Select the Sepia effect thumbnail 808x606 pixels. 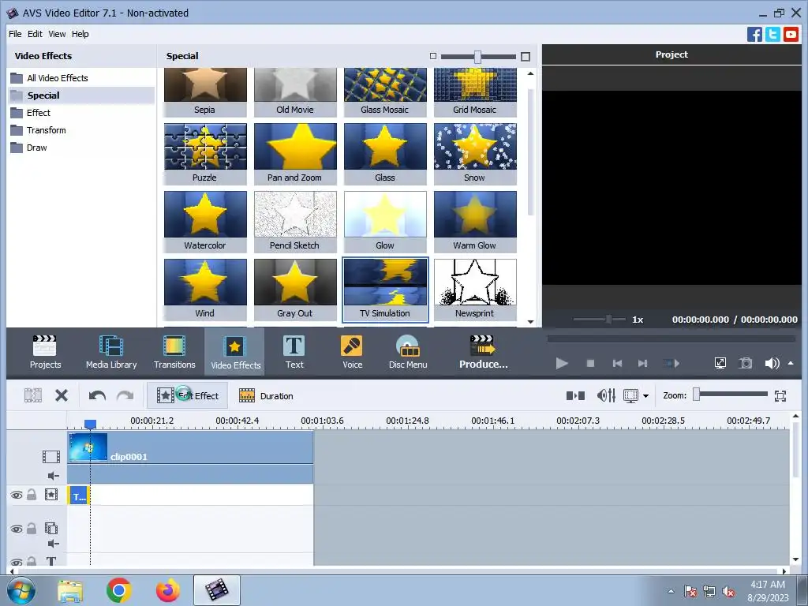point(205,92)
